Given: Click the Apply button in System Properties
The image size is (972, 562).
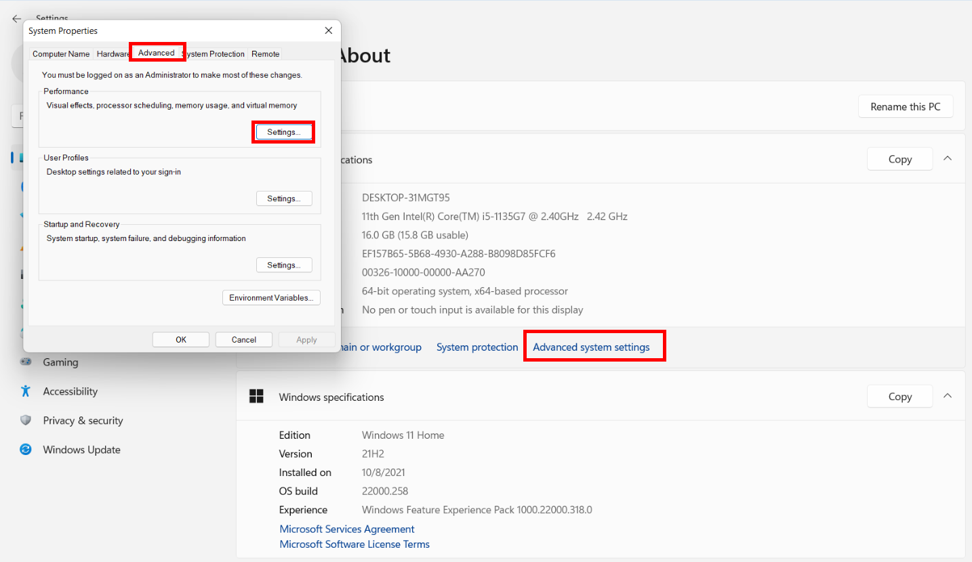Looking at the screenshot, I should 306,340.
